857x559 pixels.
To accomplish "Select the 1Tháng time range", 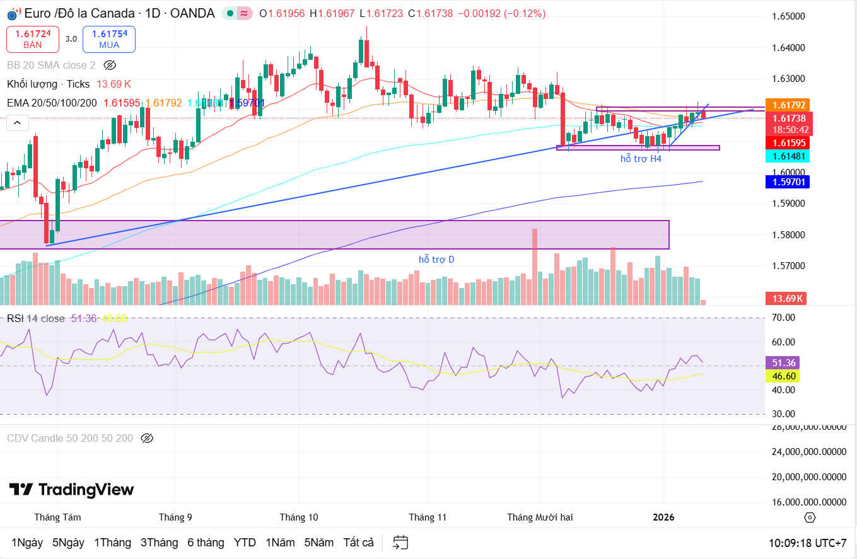I will coord(112,543).
